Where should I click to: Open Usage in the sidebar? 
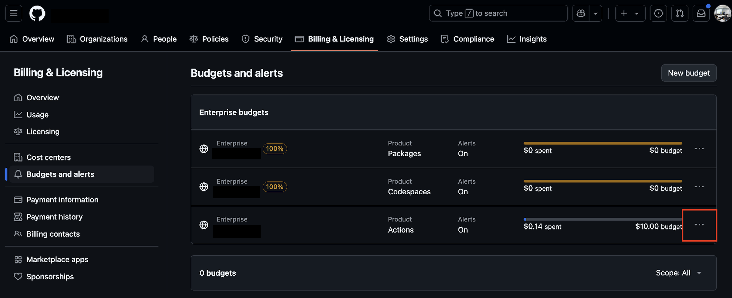coord(82,115)
